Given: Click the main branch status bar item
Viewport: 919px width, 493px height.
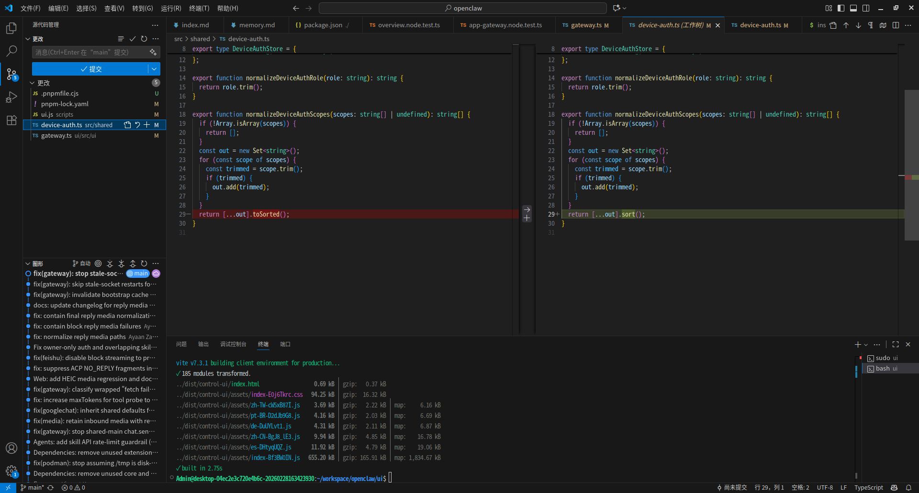Looking at the screenshot, I should click(33, 488).
